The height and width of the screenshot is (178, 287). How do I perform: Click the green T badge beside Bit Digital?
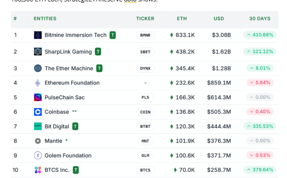coord(75,126)
